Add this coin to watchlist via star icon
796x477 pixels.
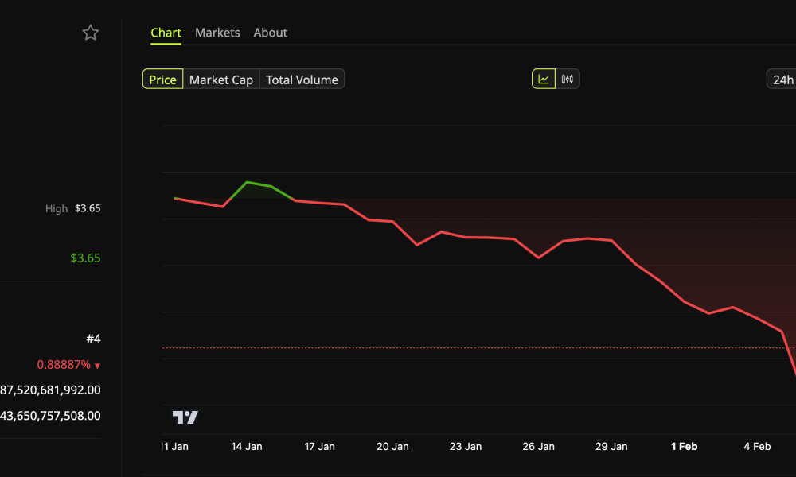[90, 33]
